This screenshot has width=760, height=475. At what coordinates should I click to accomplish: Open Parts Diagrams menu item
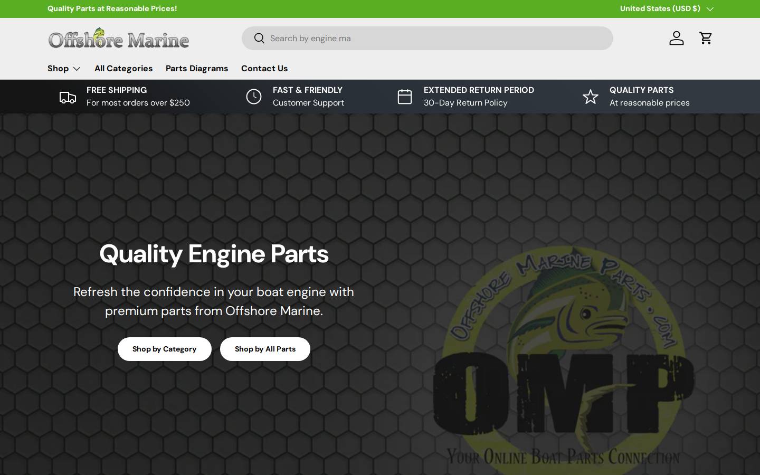point(197,69)
